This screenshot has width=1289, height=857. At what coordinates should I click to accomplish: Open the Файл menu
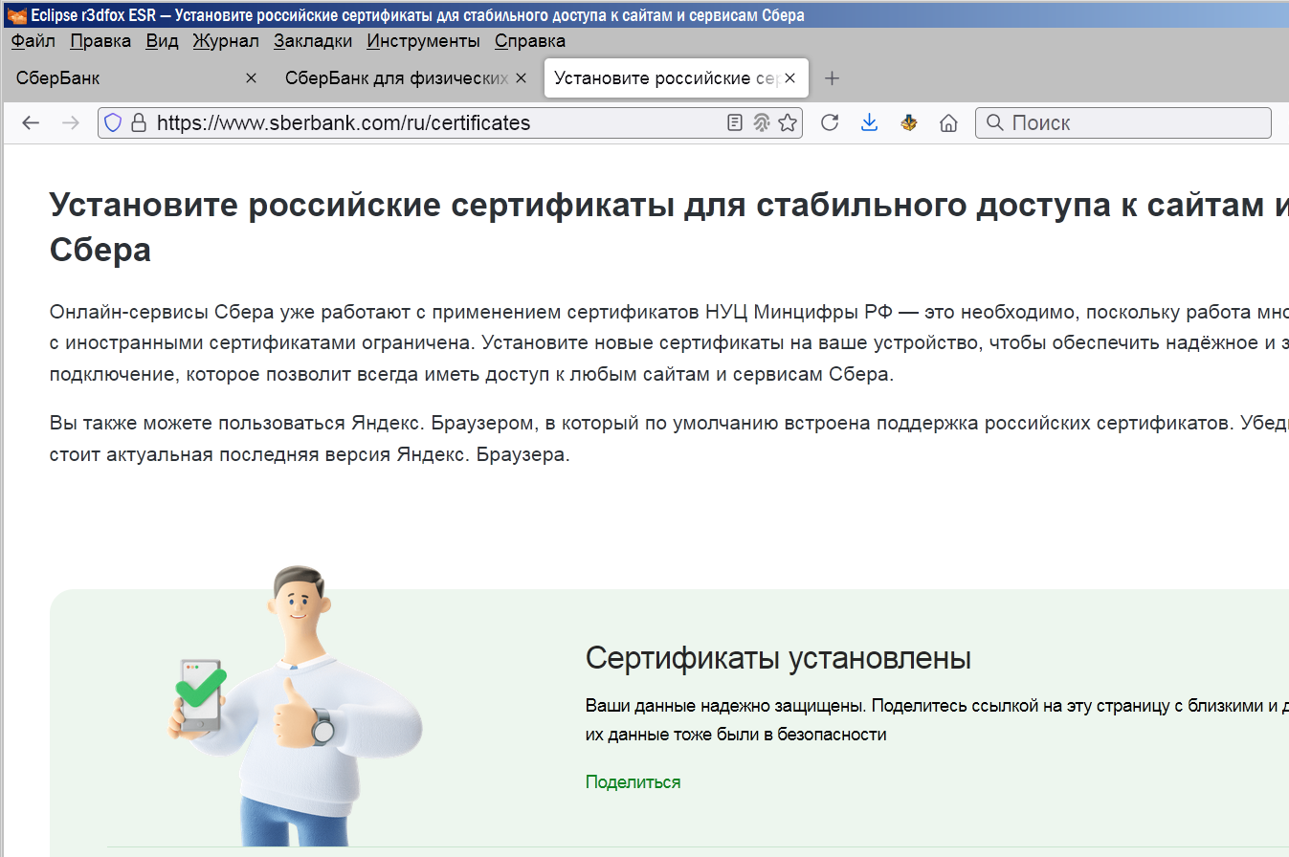pyautogui.click(x=33, y=41)
